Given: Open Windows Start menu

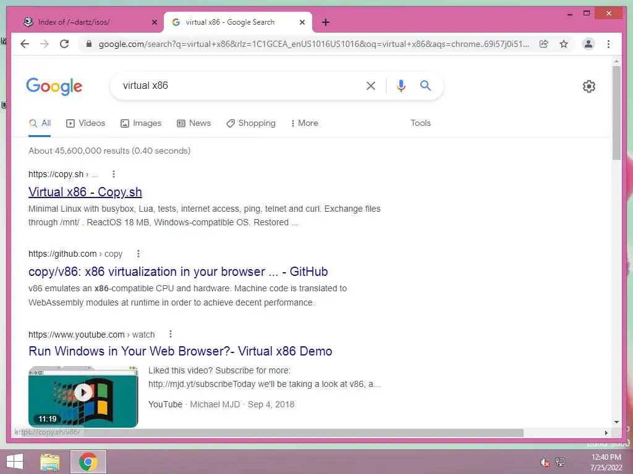Looking at the screenshot, I should click(15, 462).
